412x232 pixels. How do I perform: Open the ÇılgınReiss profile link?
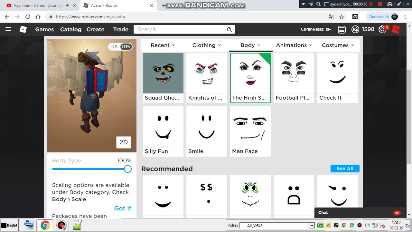point(316,29)
